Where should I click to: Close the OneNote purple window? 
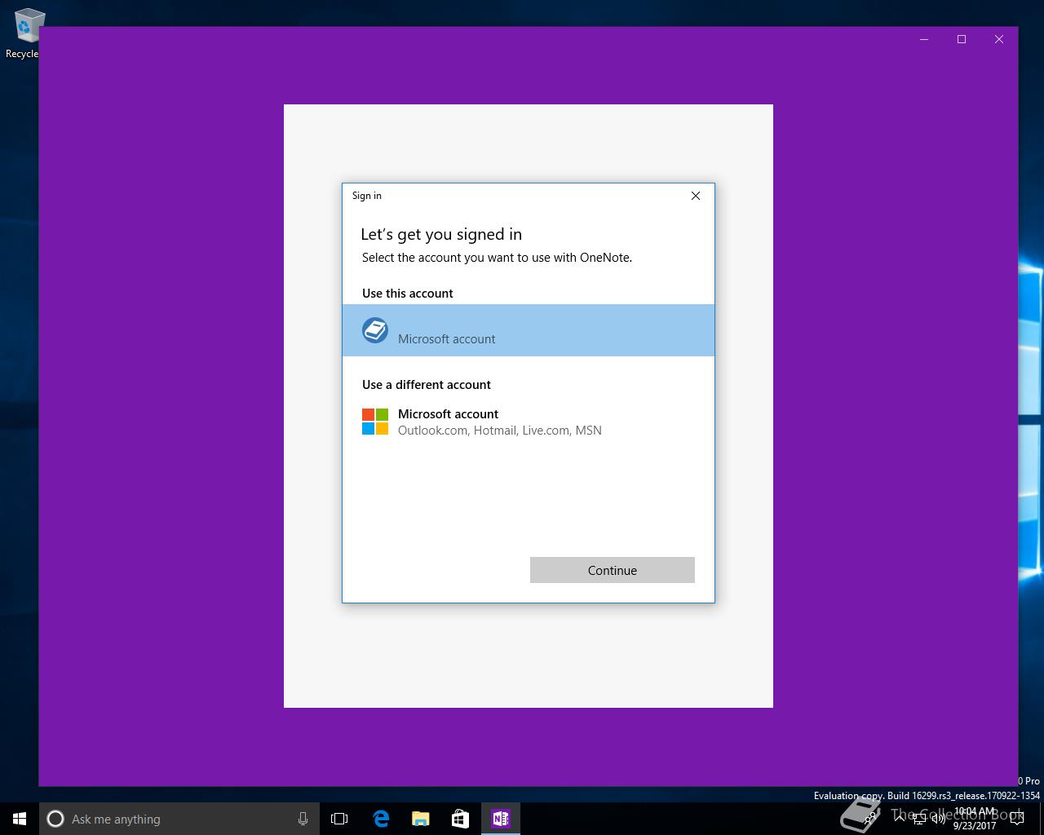pyautogui.click(x=999, y=39)
